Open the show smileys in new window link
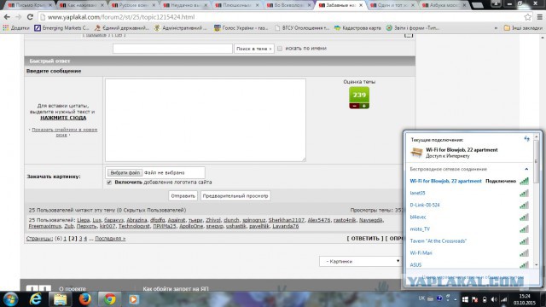The height and width of the screenshot is (307, 546). coord(65,132)
